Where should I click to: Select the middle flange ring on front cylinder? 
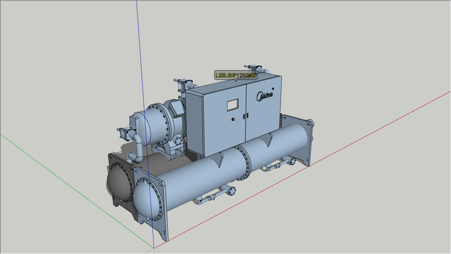244,163
